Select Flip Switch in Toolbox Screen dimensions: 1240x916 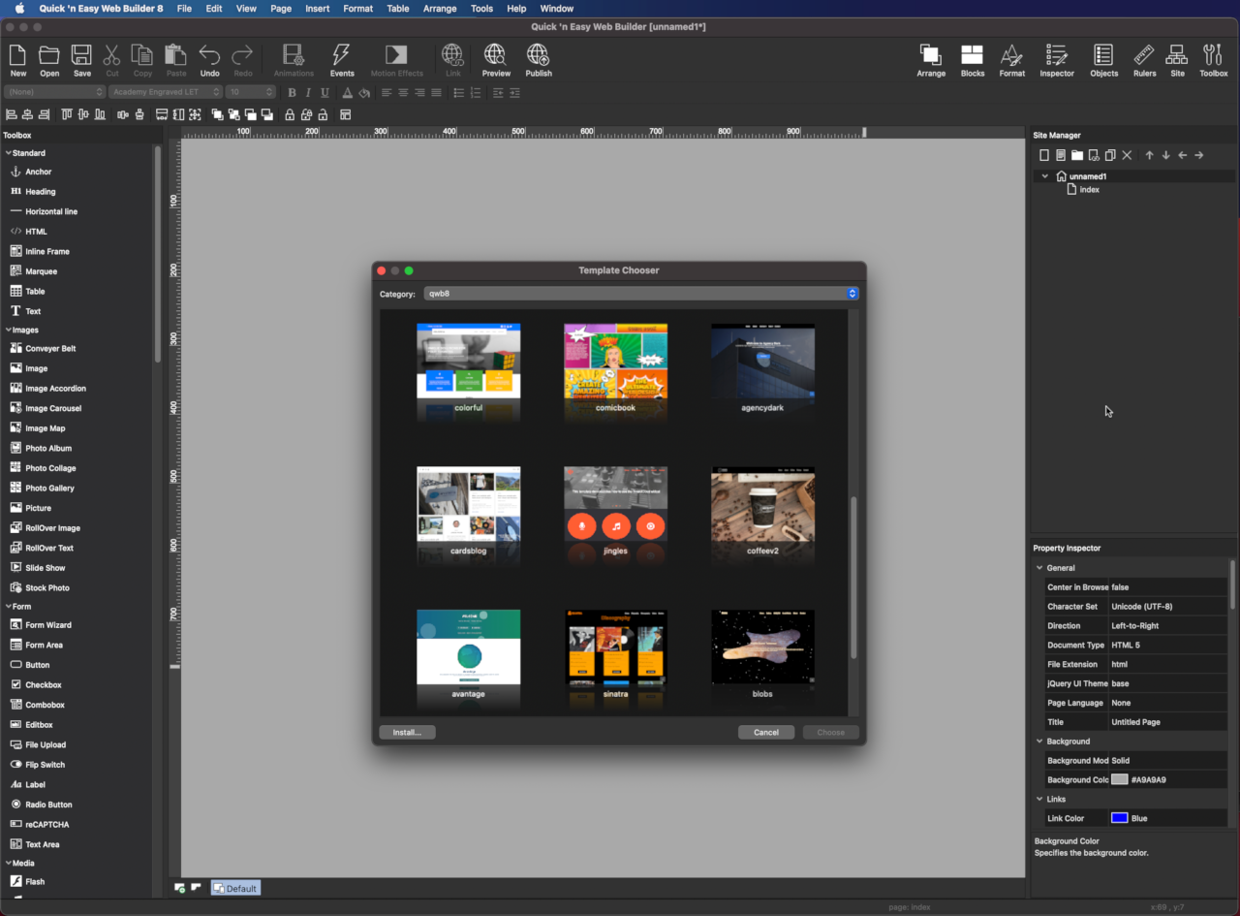click(x=45, y=765)
